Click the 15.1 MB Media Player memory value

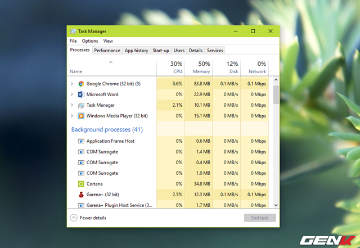(202, 116)
